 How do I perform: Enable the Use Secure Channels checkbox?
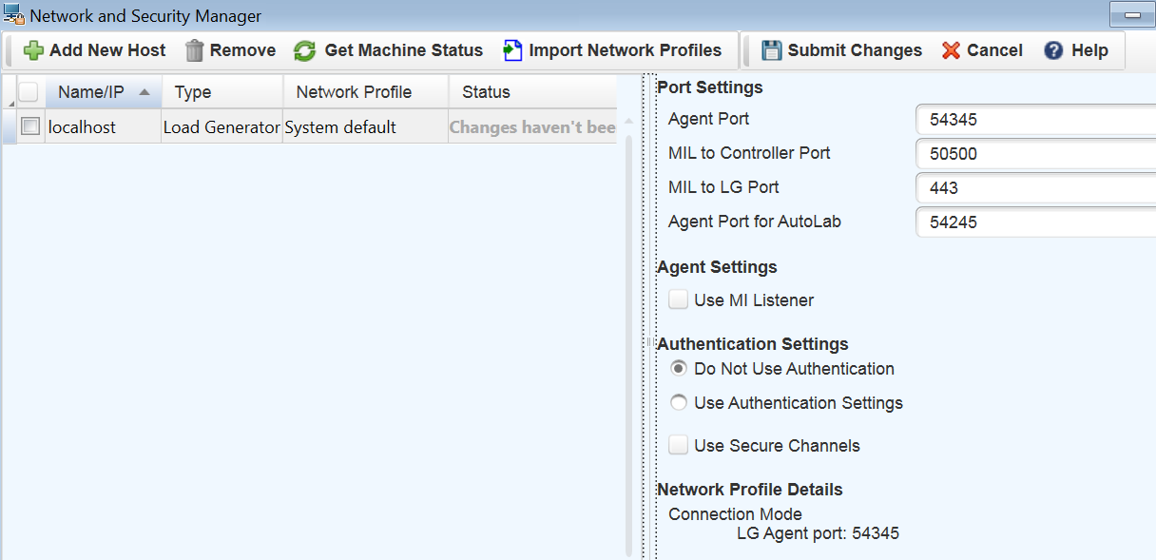[678, 445]
